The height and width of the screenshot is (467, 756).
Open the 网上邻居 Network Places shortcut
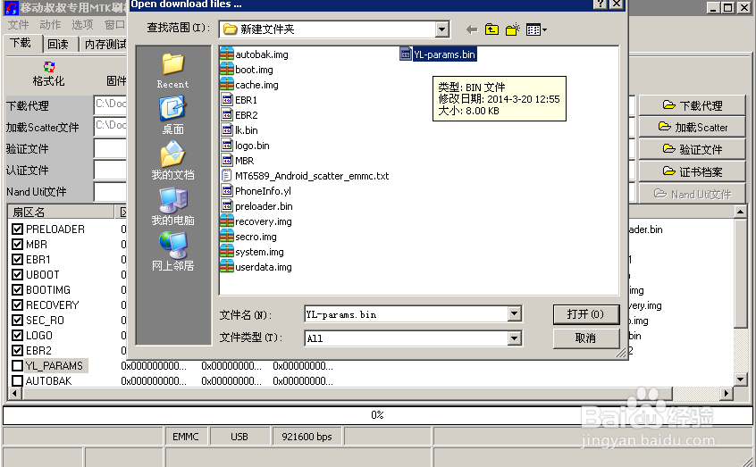pyautogui.click(x=173, y=252)
